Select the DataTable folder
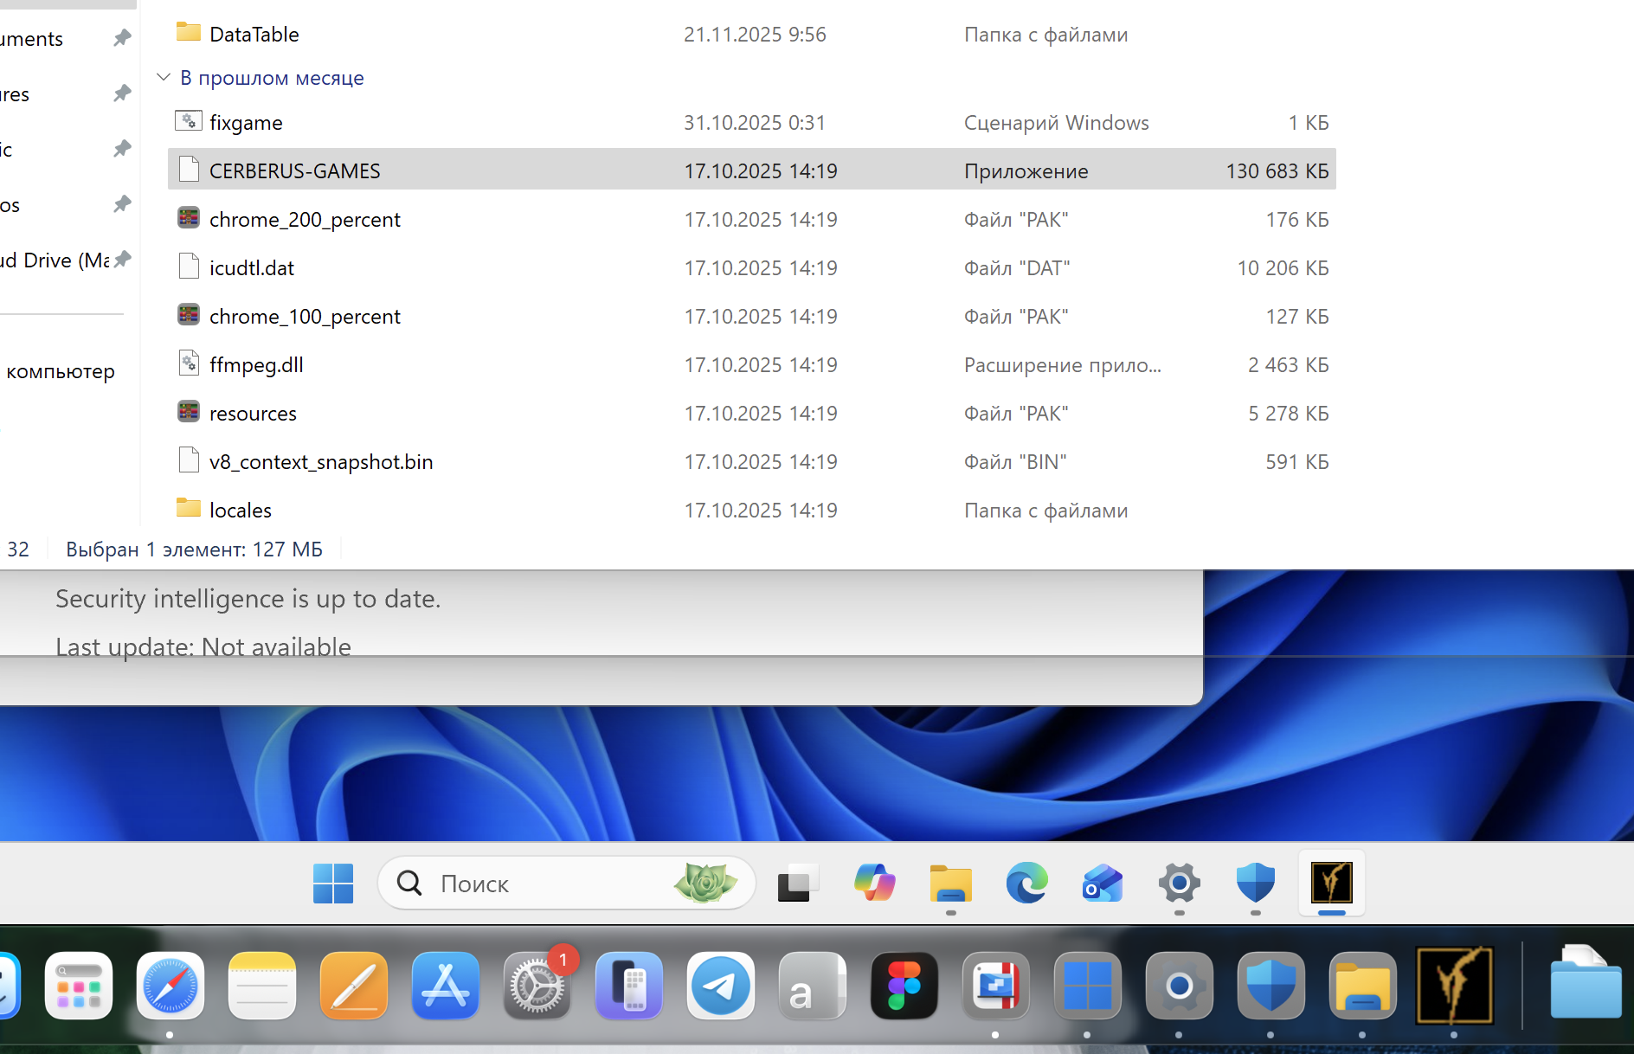This screenshot has height=1054, width=1634. click(254, 35)
